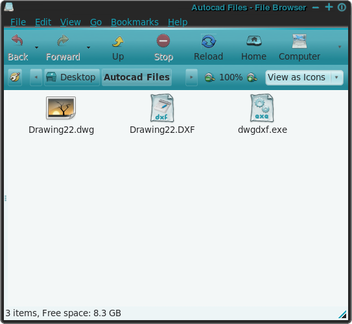Image resolution: width=352 pixels, height=324 pixels.
Task: Maximize the File Browser window
Action: click(x=329, y=7)
